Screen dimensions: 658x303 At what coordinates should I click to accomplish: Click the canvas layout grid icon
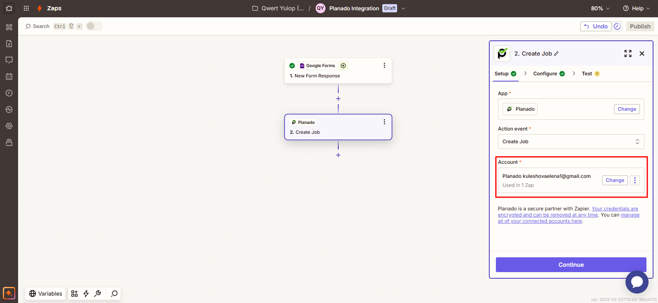pos(74,294)
